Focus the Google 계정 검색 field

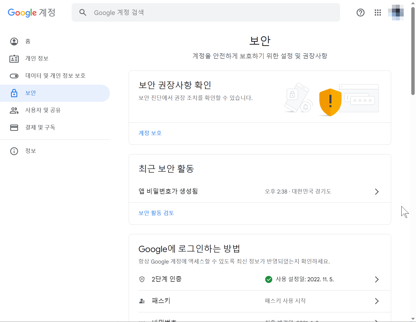click(206, 12)
